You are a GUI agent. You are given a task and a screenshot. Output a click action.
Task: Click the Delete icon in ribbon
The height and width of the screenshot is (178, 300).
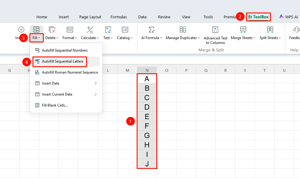(52, 30)
